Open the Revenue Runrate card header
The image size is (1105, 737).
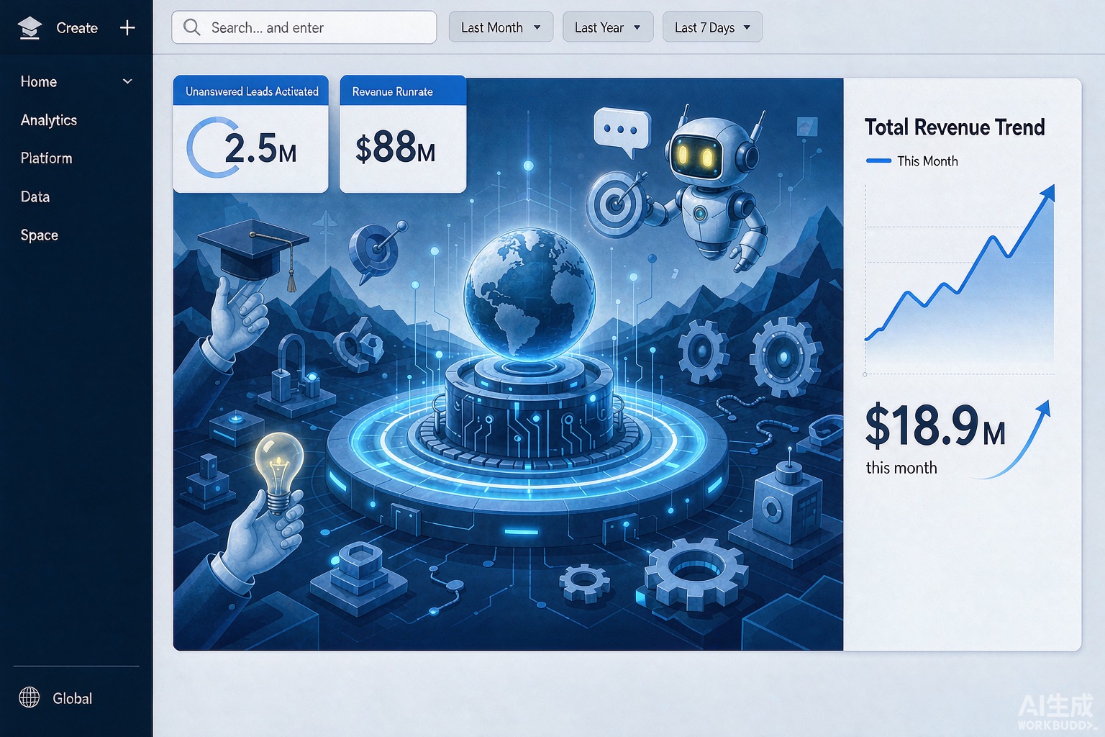pos(403,91)
